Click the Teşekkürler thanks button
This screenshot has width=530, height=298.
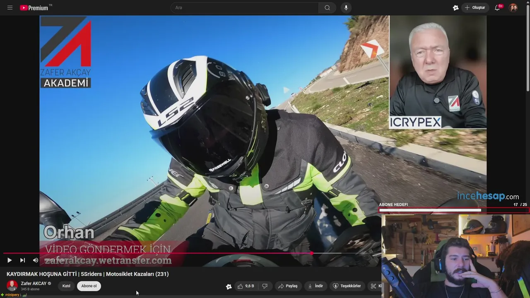click(x=347, y=286)
